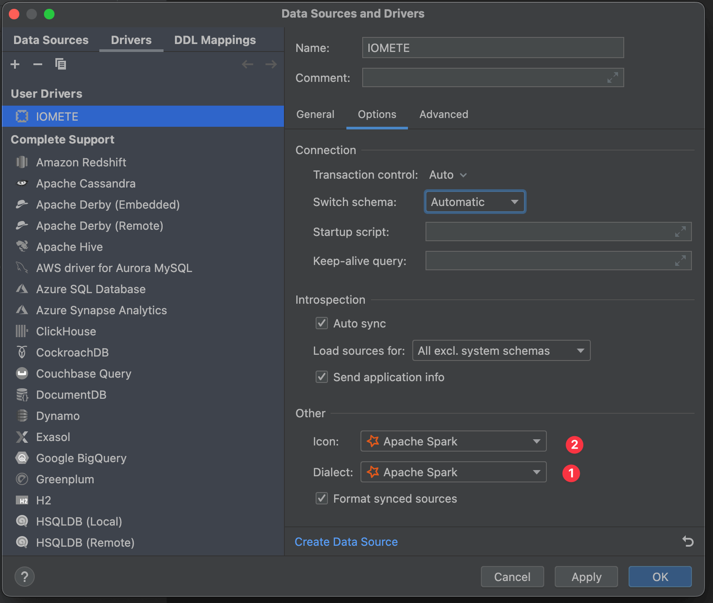Screen dimensions: 713x603
Task: Click the Exasol X icon
Action: [22, 437]
